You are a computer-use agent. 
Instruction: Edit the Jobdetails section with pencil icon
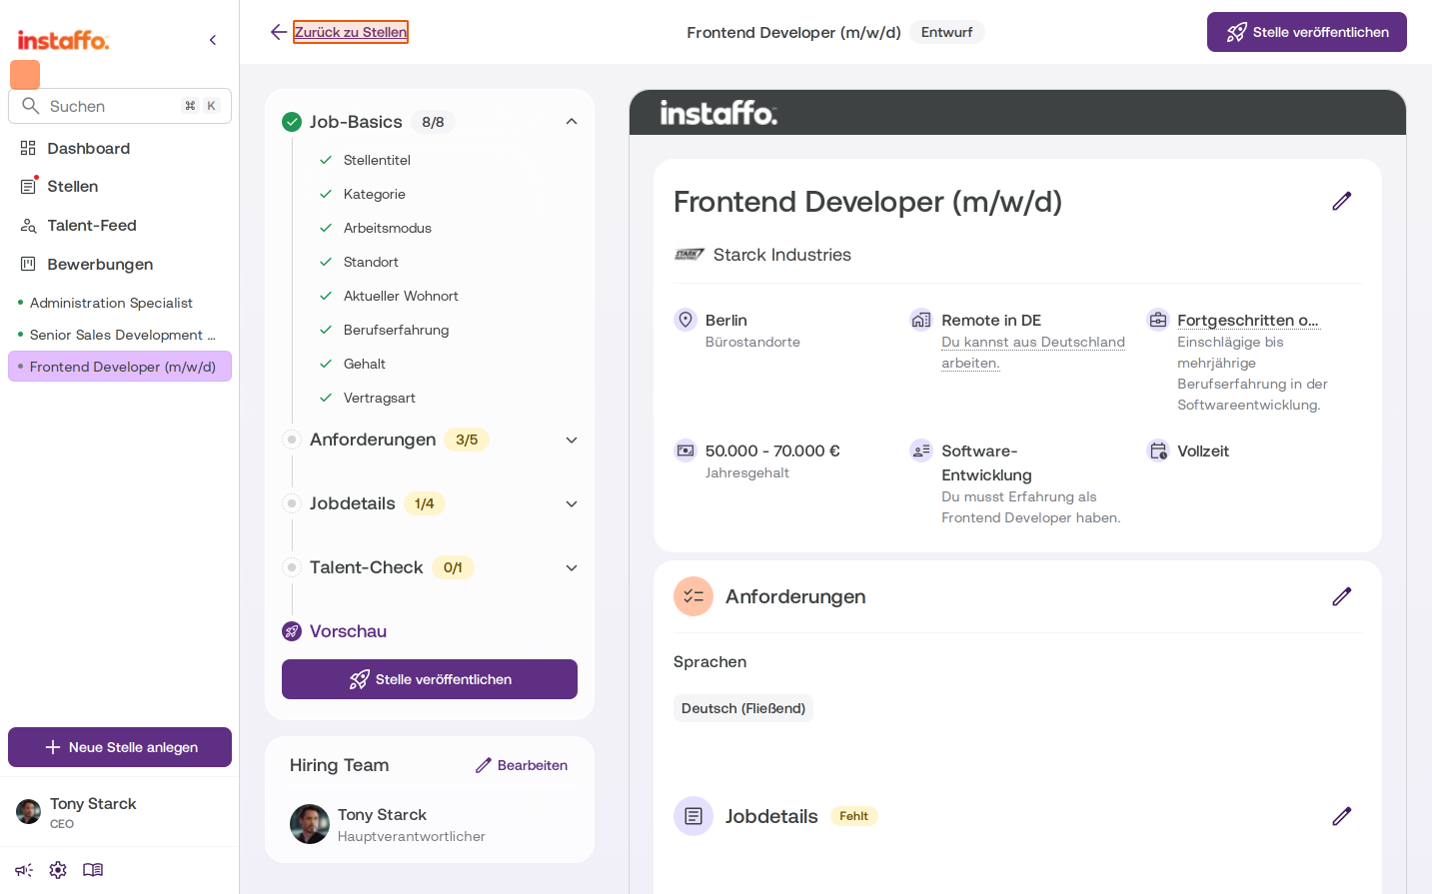(x=1342, y=816)
